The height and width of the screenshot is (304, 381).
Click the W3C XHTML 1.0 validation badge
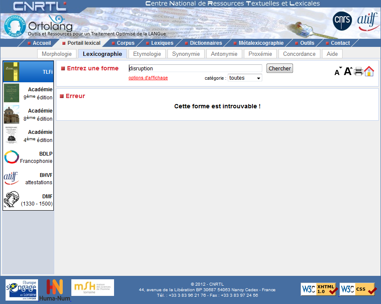(x=319, y=289)
